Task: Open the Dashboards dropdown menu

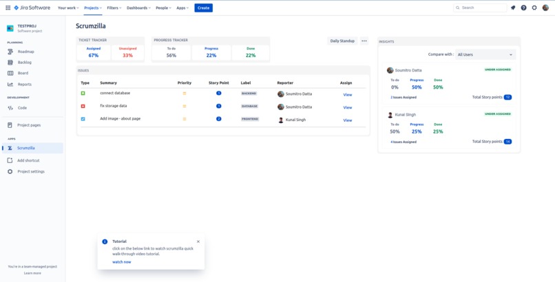Action: [x=138, y=8]
